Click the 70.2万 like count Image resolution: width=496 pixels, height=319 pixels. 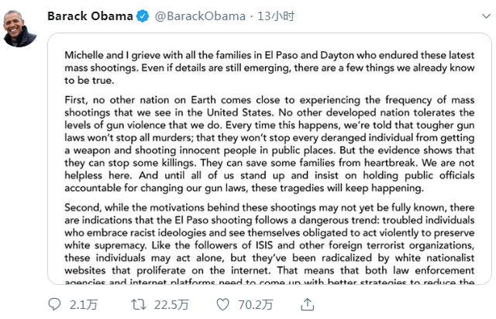click(256, 305)
